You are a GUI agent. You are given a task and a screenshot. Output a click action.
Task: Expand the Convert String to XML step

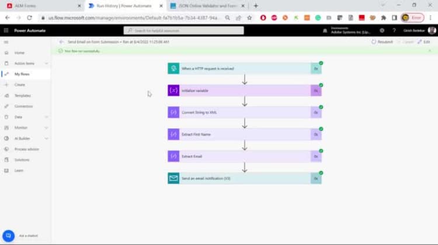pyautogui.click(x=245, y=112)
